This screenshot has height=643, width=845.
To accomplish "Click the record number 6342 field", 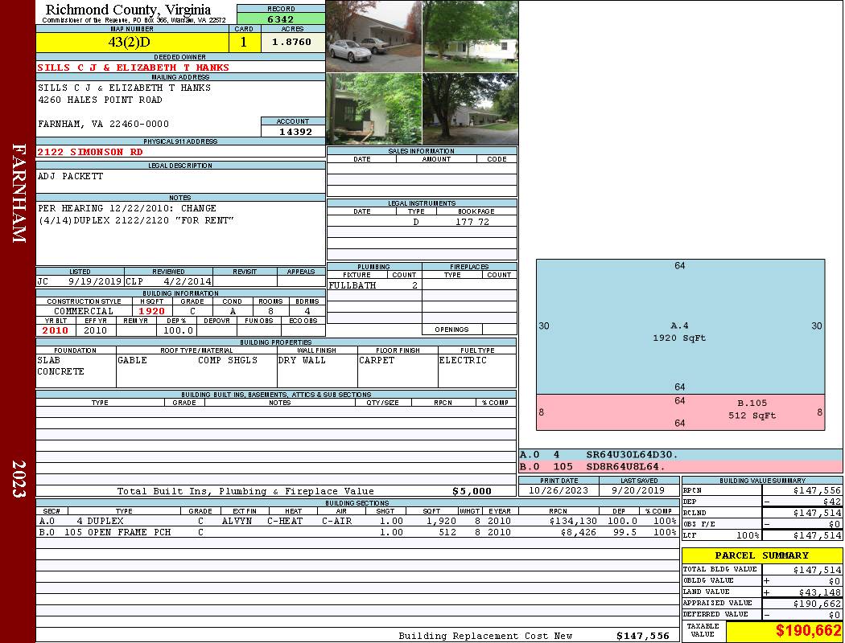I will coord(281,19).
